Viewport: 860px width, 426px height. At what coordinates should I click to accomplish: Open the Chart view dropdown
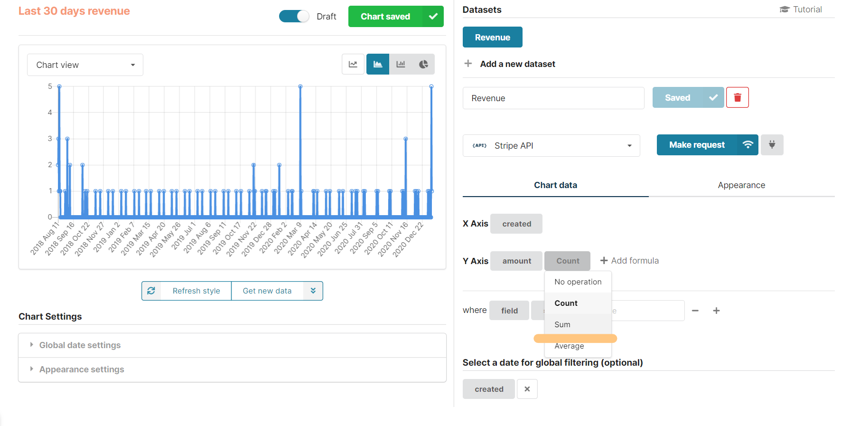pos(85,65)
